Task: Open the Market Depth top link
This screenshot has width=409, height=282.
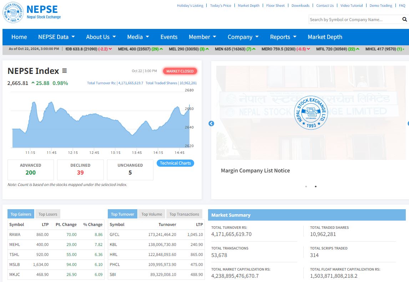Action: 249,5
